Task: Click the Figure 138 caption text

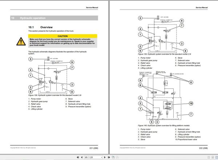Action: click(55, 95)
